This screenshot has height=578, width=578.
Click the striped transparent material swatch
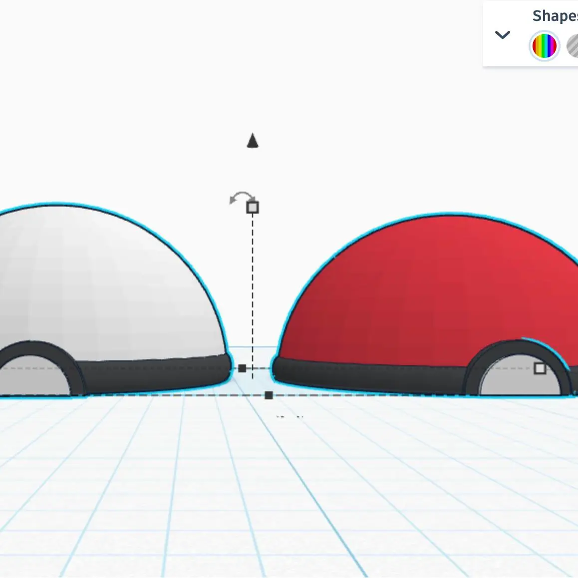click(x=573, y=45)
